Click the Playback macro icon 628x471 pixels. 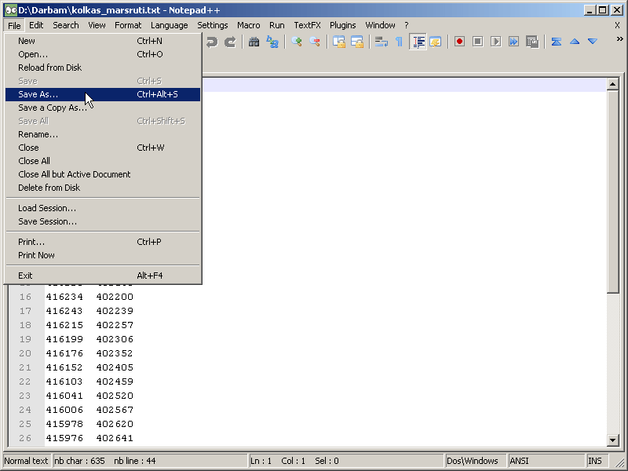tap(495, 42)
